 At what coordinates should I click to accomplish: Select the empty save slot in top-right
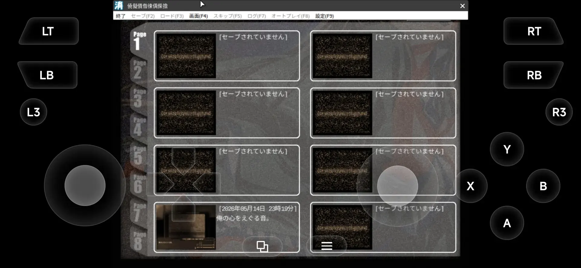point(383,56)
